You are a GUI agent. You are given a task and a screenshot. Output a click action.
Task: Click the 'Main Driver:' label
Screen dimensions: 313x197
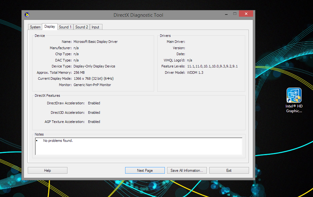click(x=176, y=42)
